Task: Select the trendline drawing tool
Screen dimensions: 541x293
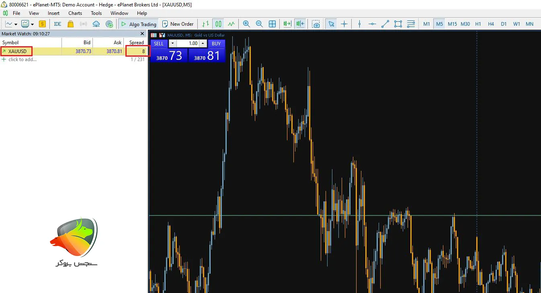Action: 385,24
